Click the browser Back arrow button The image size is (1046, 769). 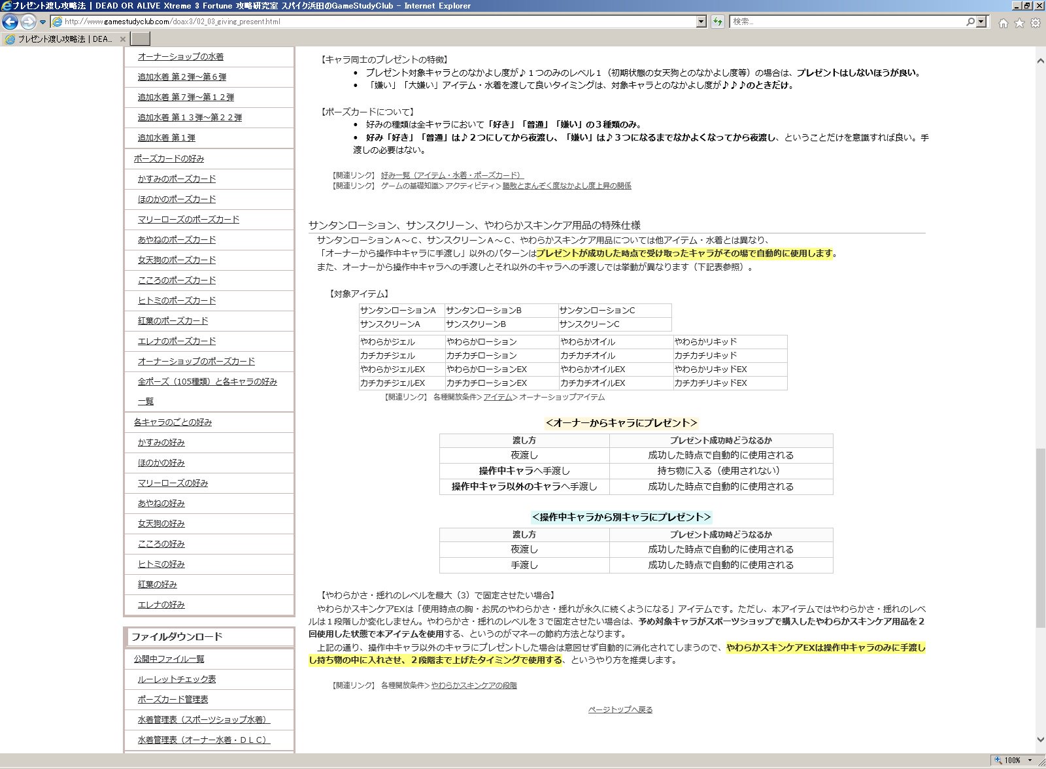click(x=10, y=22)
